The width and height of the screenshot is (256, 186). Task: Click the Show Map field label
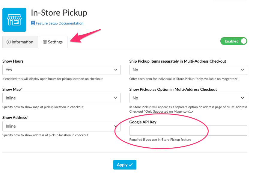11,89
